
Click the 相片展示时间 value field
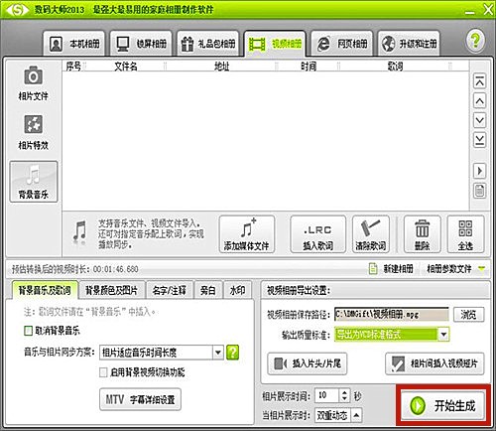coord(326,395)
